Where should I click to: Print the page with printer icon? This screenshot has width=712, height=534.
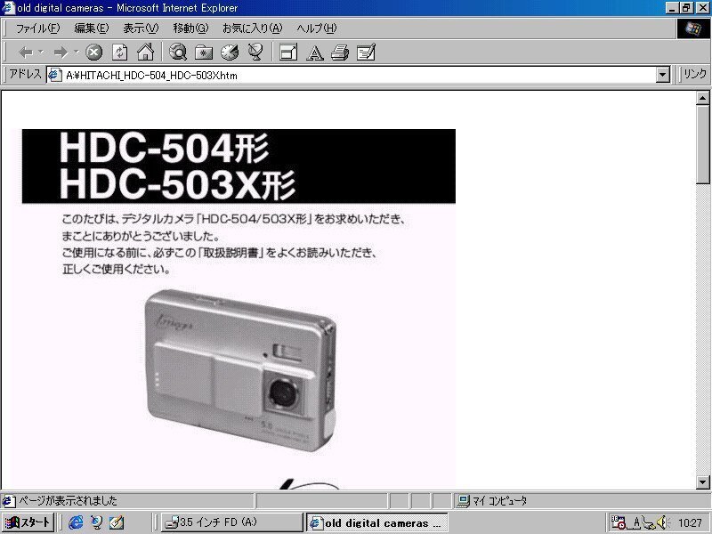(x=340, y=53)
